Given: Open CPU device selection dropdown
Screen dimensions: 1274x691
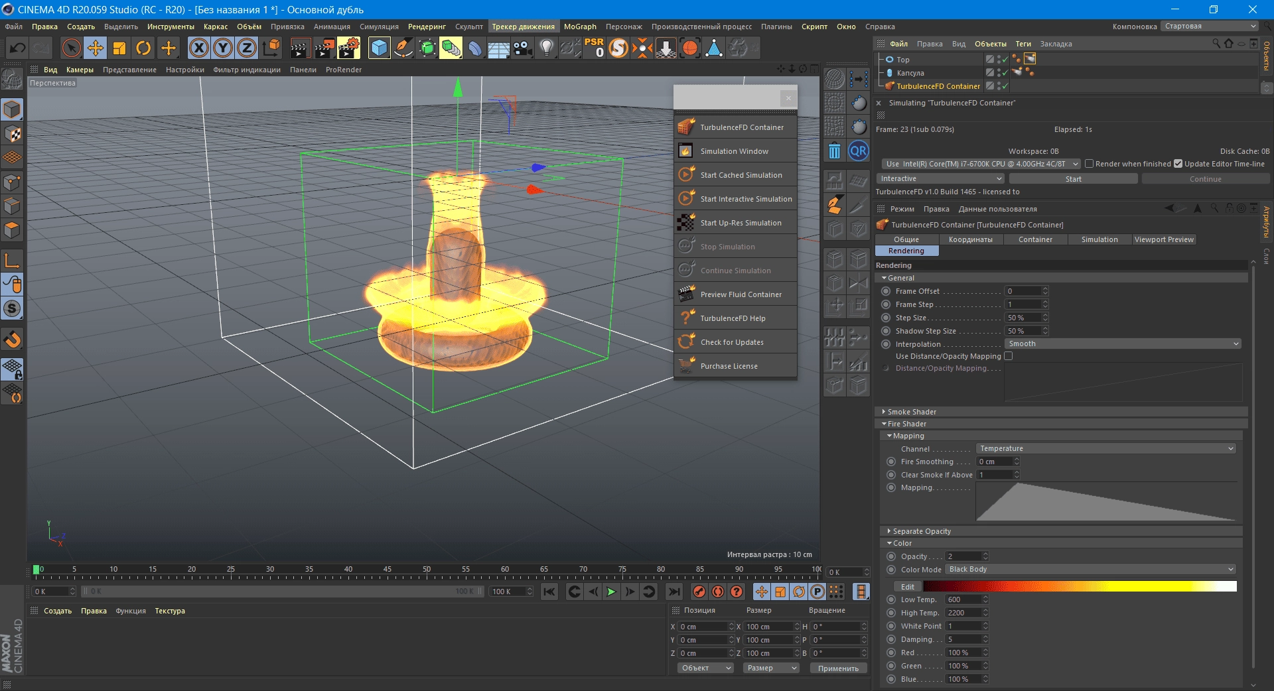Looking at the screenshot, I should click(x=981, y=164).
